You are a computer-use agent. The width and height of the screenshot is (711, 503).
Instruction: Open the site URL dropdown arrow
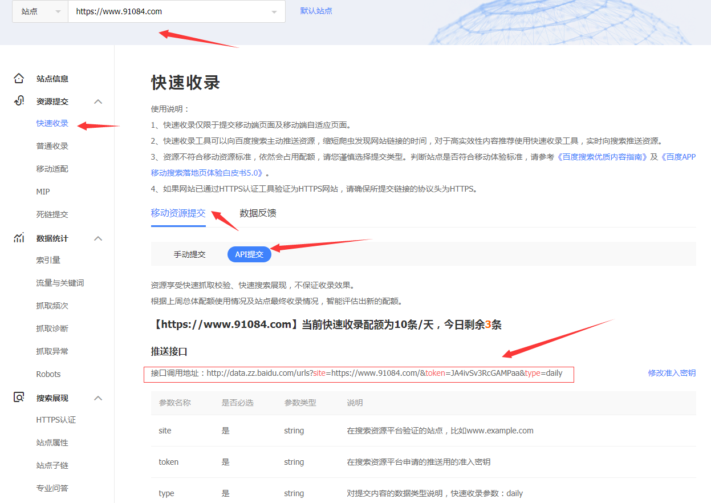pyautogui.click(x=274, y=12)
